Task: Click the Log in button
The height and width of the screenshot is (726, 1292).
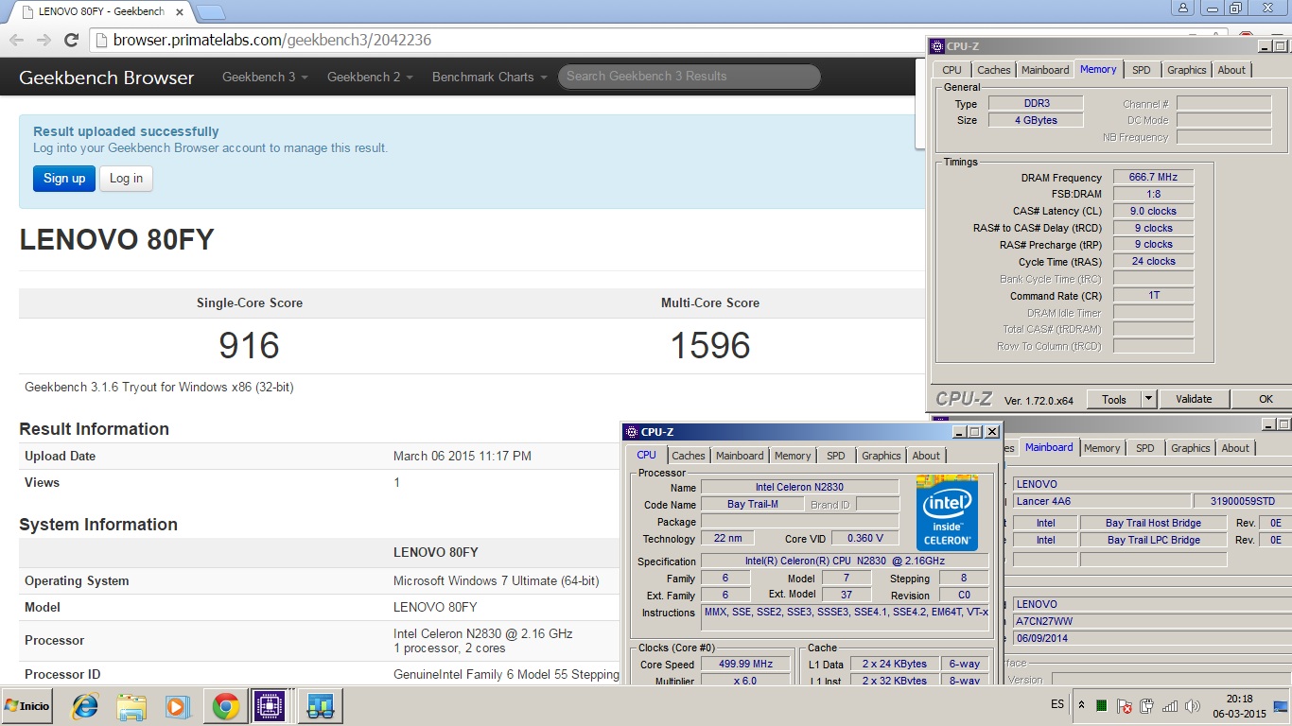Action: (x=126, y=178)
